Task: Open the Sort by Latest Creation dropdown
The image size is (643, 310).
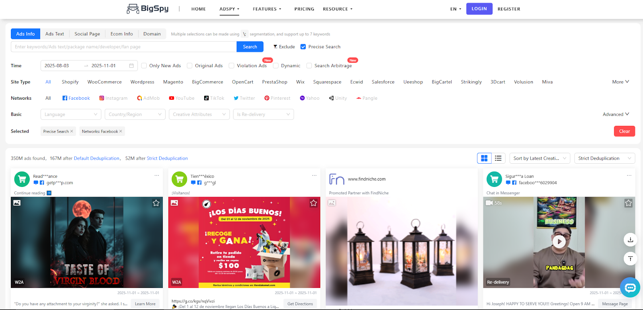Action: [x=540, y=158]
